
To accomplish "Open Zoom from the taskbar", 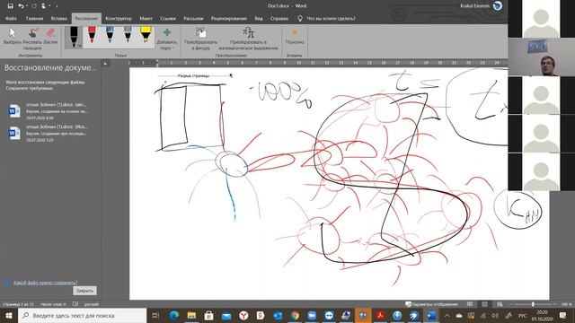I will click(312, 315).
